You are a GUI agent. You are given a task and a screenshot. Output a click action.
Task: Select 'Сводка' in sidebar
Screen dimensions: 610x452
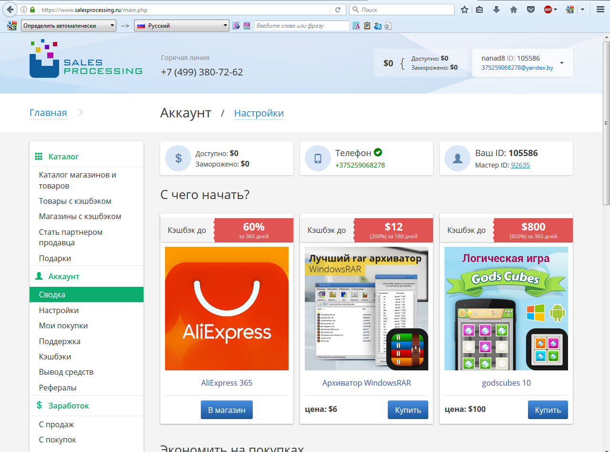coord(86,294)
